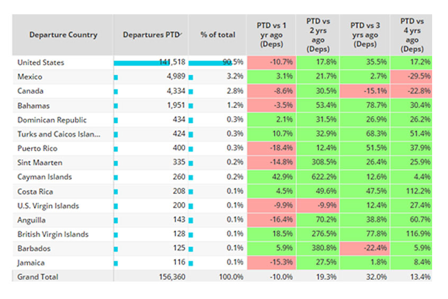
Task: Select the Mexico country row
Action: [30, 77]
